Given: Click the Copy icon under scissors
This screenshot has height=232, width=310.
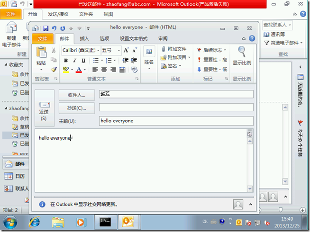Looking at the screenshot, I should pyautogui.click(x=54, y=60).
